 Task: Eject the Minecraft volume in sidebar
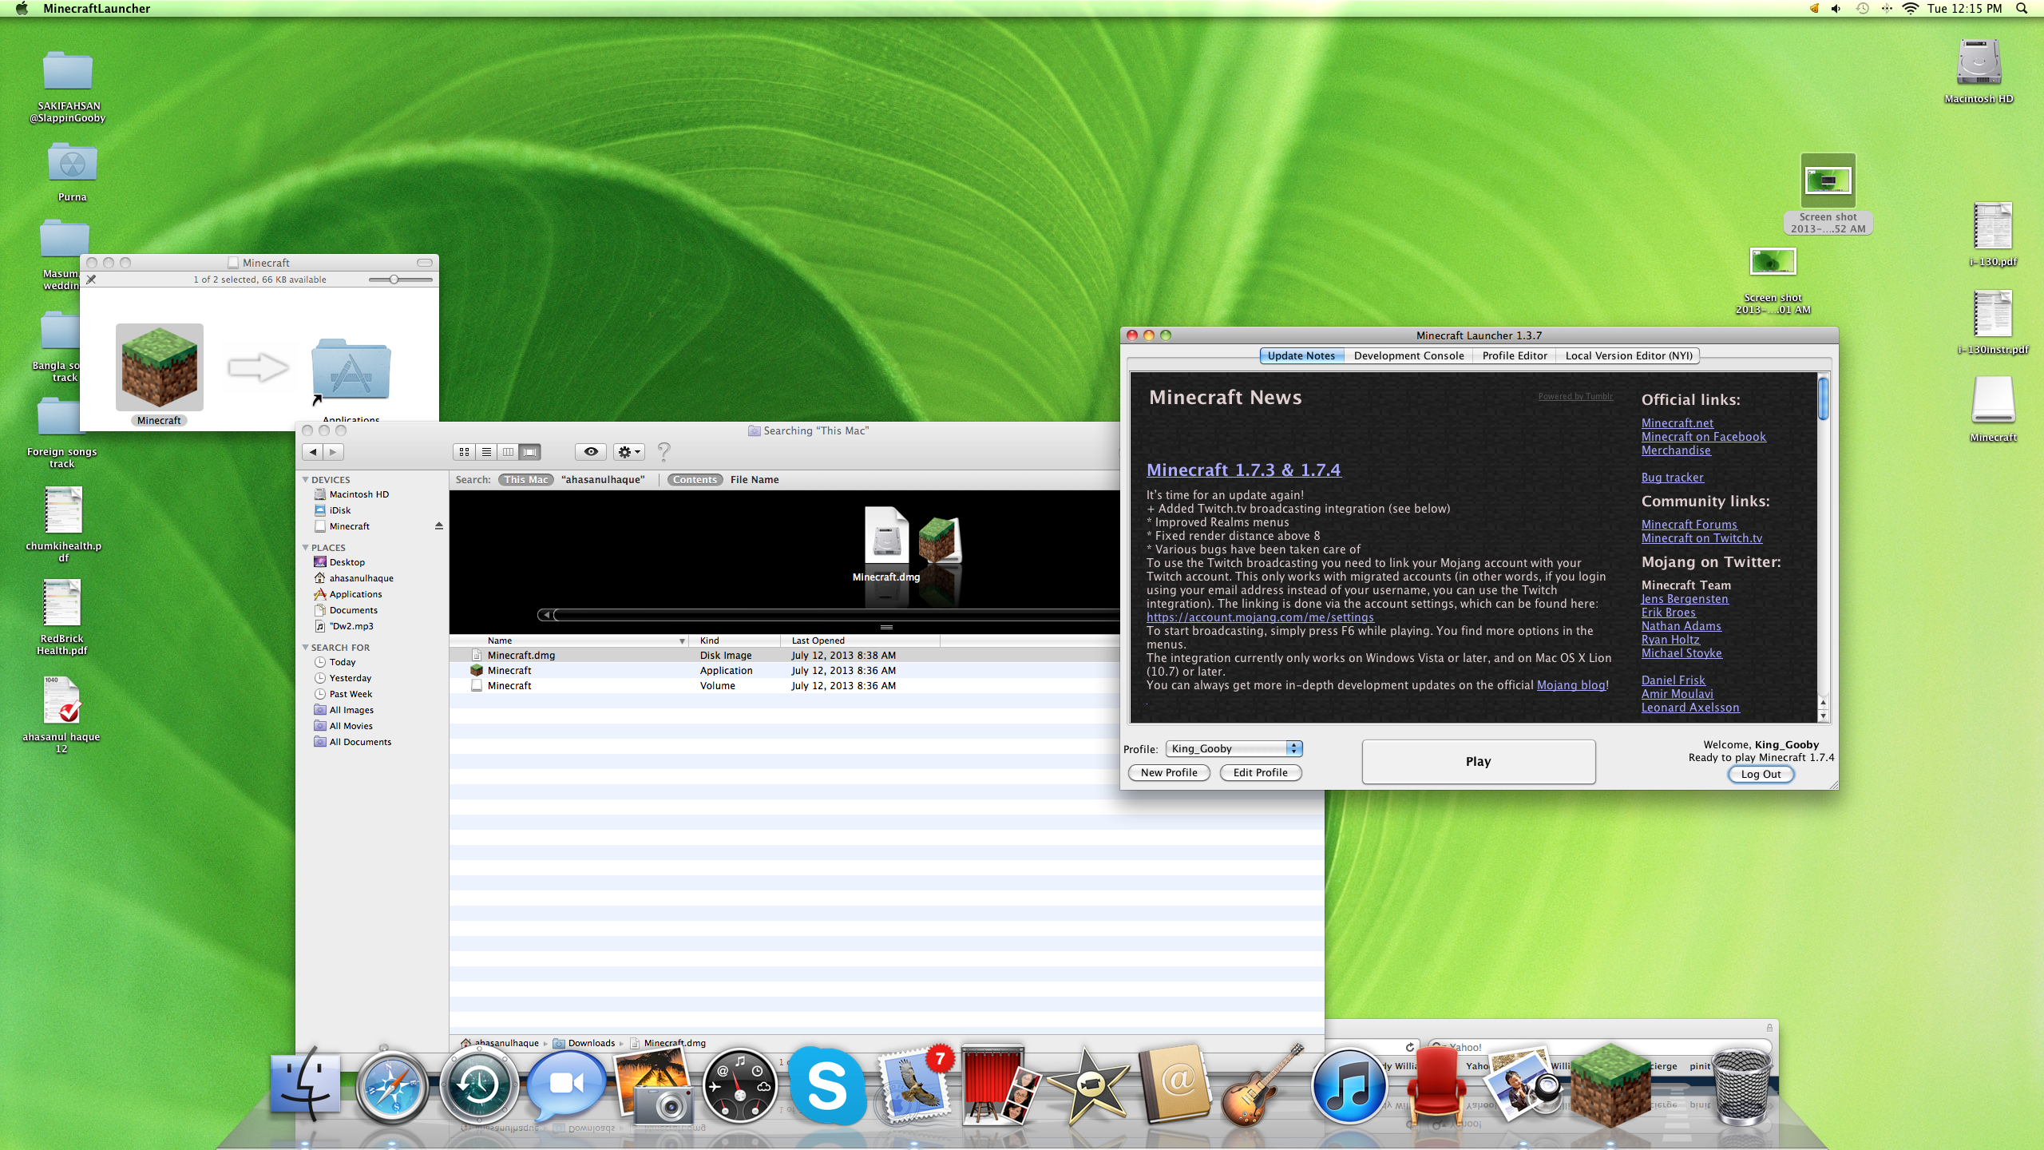[x=438, y=526]
